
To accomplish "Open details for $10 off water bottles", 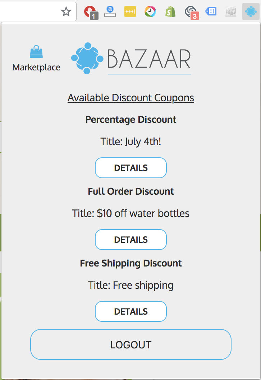I will tap(130, 239).
